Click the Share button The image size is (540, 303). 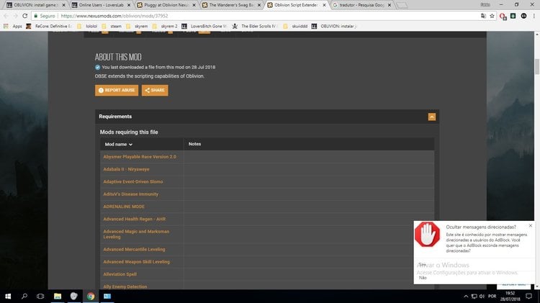pyautogui.click(x=155, y=90)
